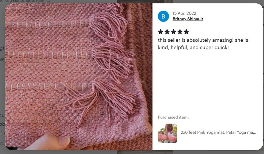Screen dimensions: 264x154
Task: Click the Purchased item label
Action: click(x=173, y=117)
